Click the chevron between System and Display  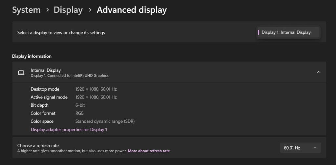(47, 10)
